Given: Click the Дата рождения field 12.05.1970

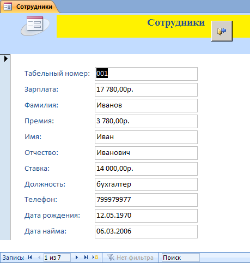Looking at the screenshot, I should 146,216.
